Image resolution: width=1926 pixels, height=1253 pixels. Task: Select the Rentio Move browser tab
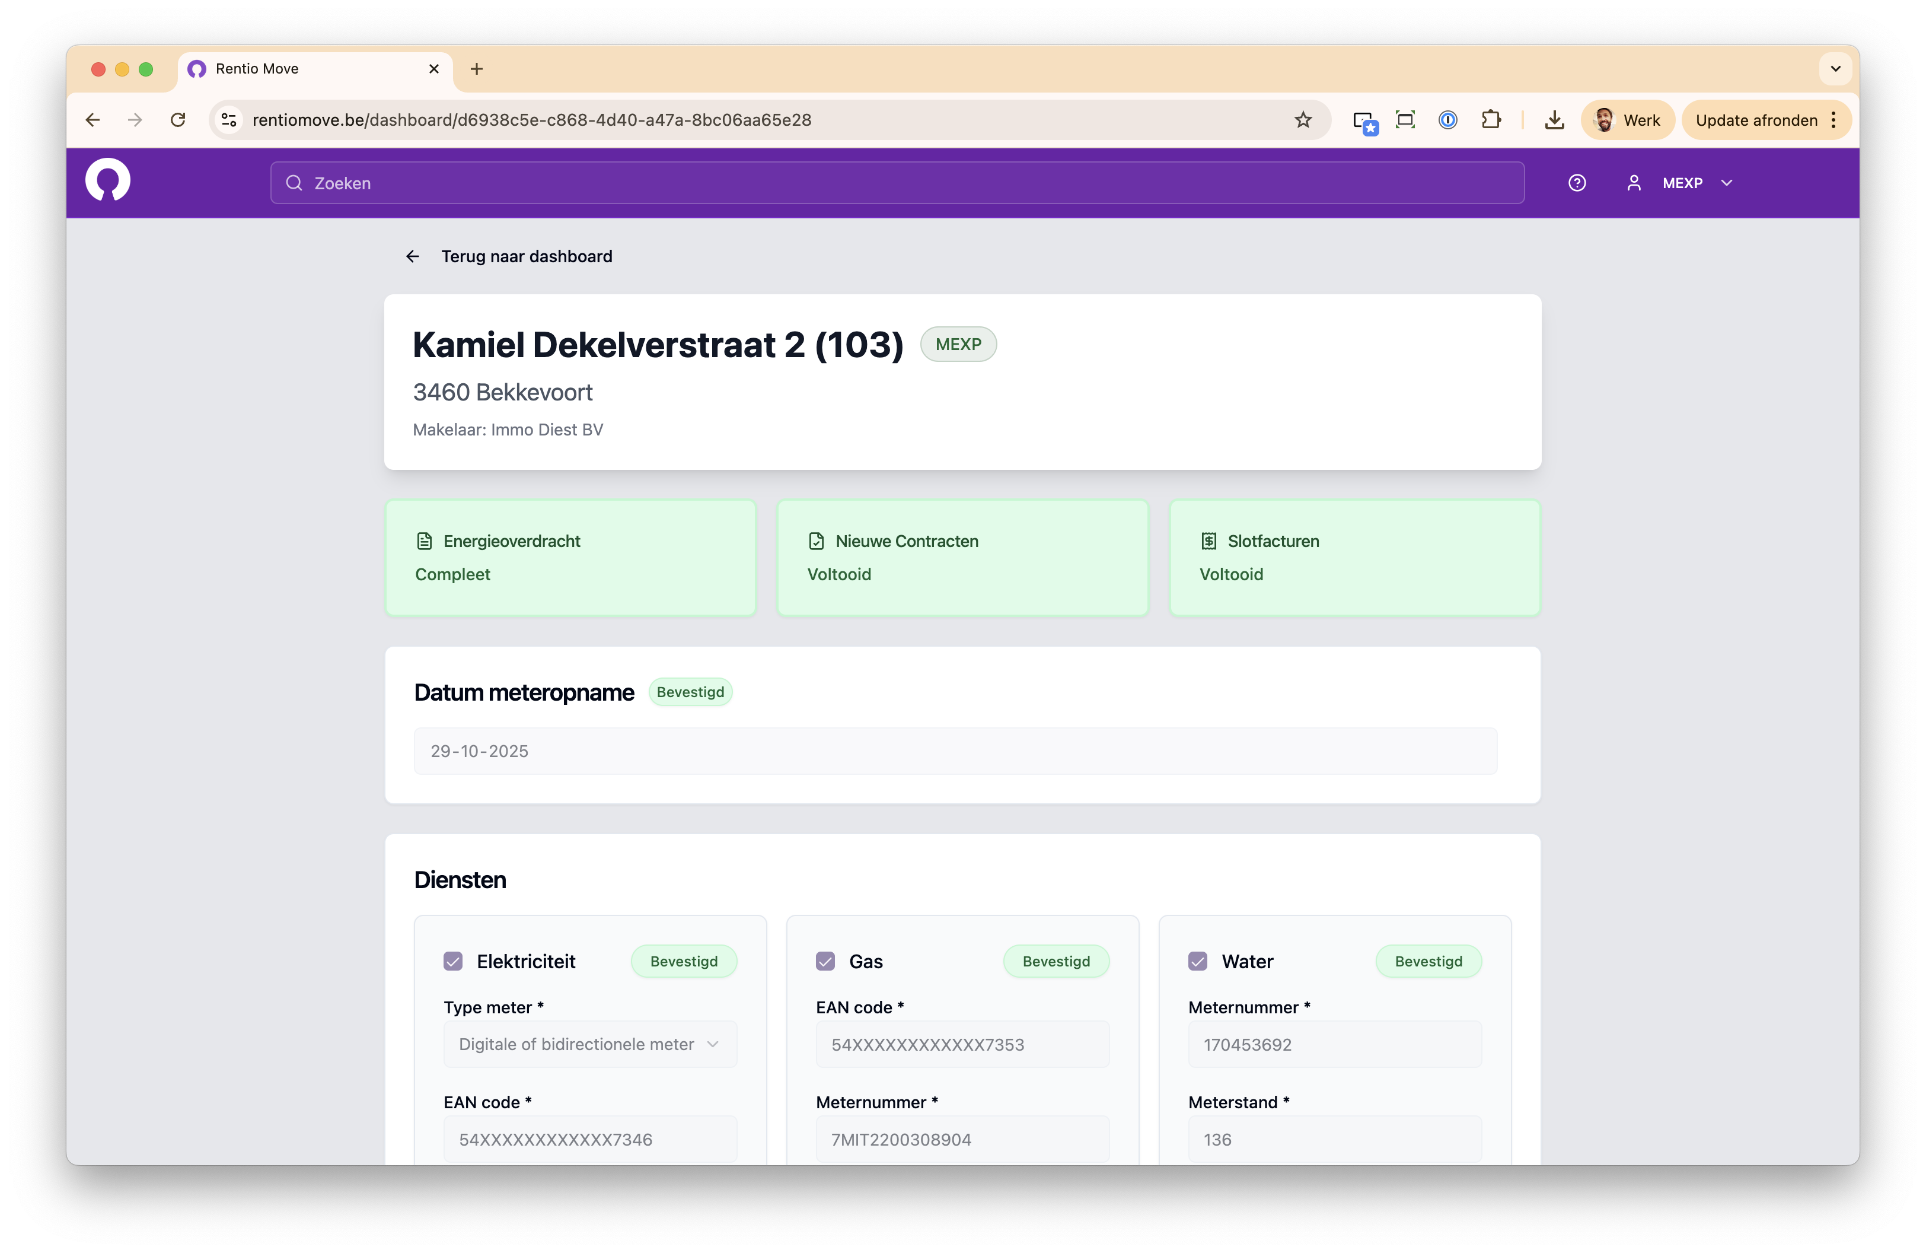click(x=308, y=69)
